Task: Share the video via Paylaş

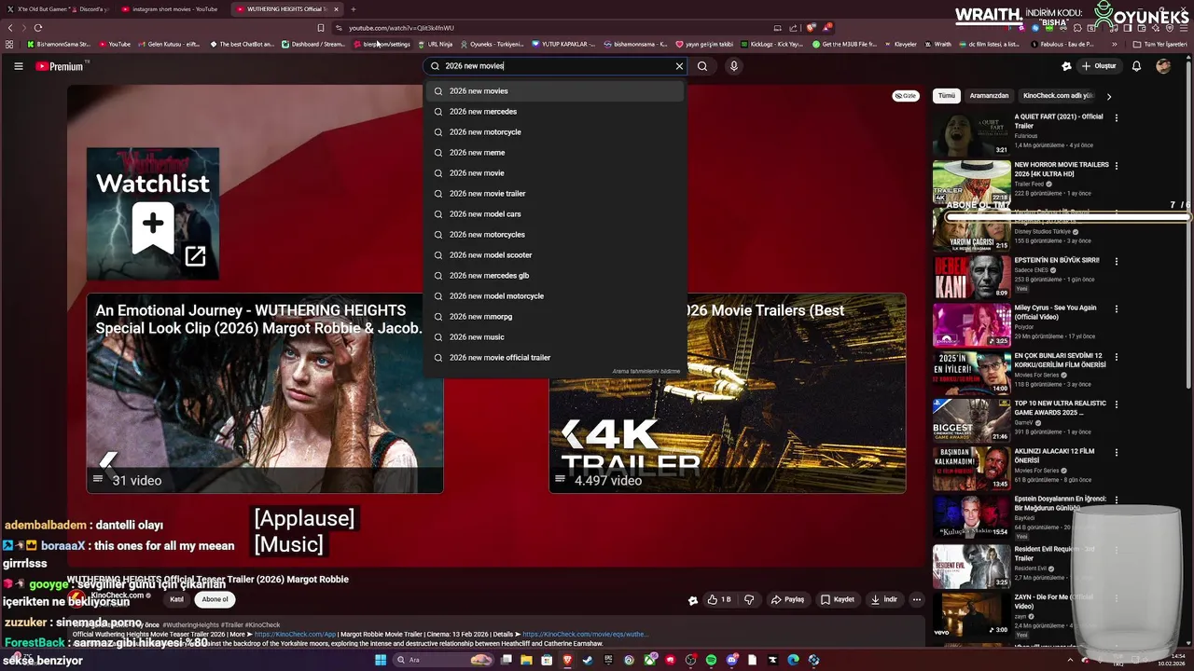Action: (787, 600)
